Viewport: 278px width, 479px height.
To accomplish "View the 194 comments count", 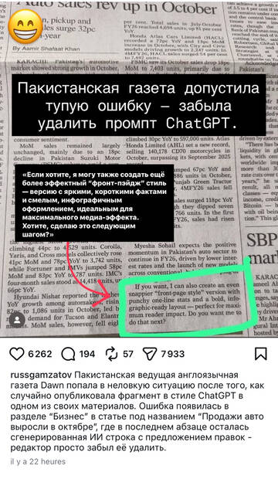I will pyautogui.click(x=87, y=354).
